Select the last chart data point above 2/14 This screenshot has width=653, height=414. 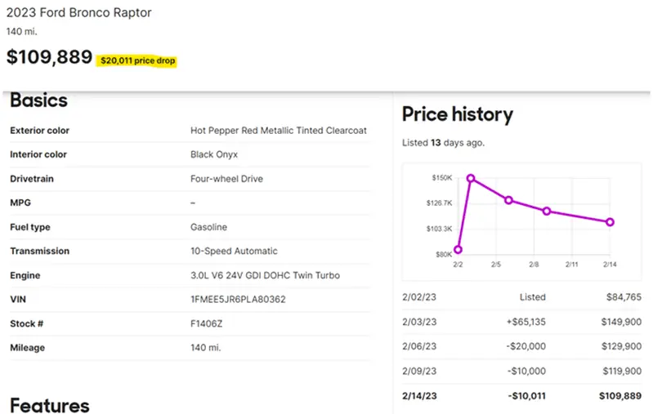click(610, 222)
